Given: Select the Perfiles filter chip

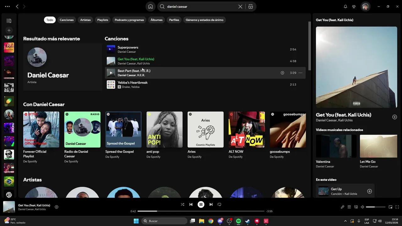Looking at the screenshot, I should point(174,20).
